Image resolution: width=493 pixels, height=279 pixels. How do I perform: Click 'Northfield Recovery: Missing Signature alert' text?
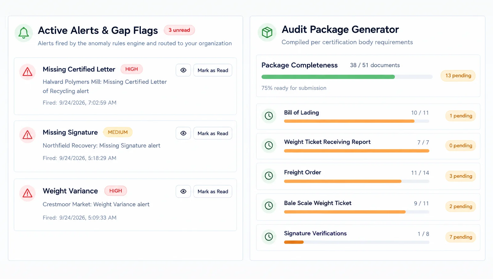pos(101,146)
